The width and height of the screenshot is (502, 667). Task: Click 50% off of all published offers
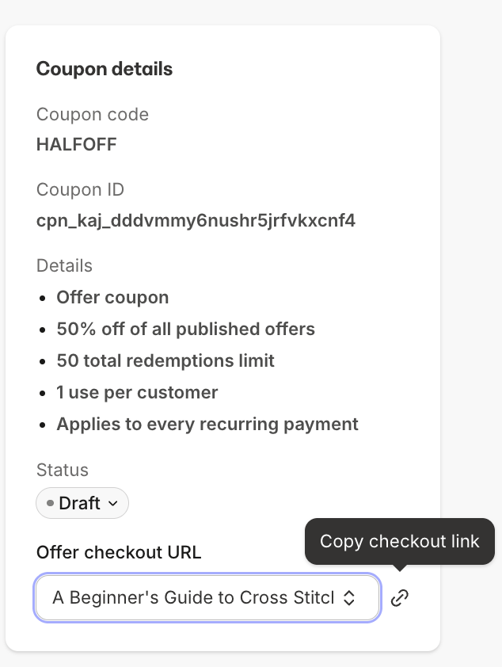(186, 329)
